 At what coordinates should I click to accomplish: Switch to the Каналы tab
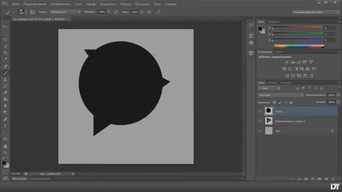(x=273, y=83)
